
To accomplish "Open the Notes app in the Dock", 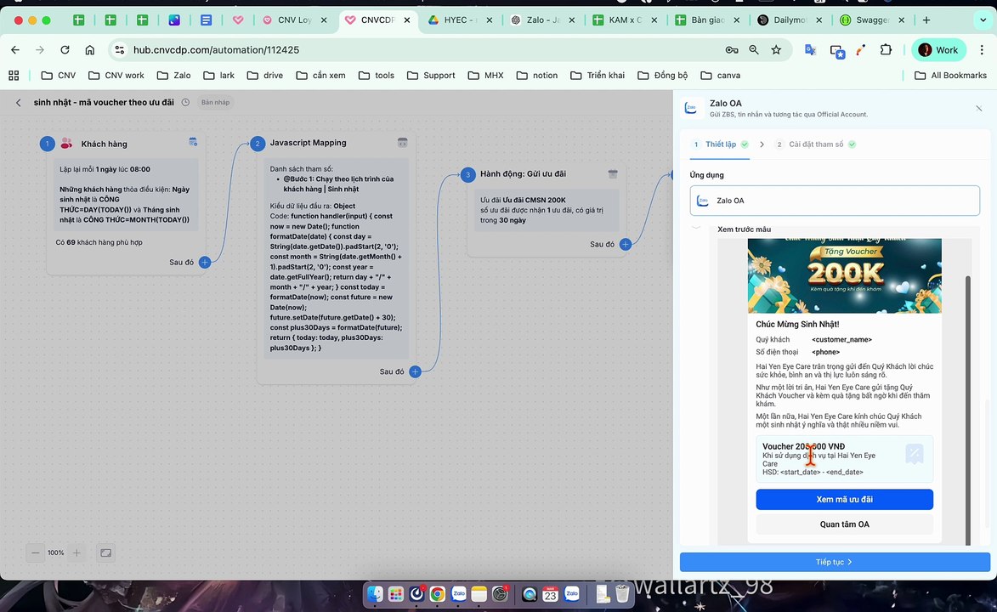I will [x=479, y=594].
